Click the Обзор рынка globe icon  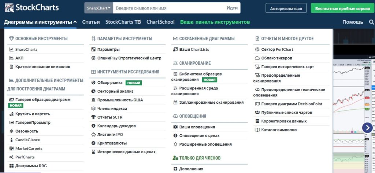pyautogui.click(x=93, y=83)
